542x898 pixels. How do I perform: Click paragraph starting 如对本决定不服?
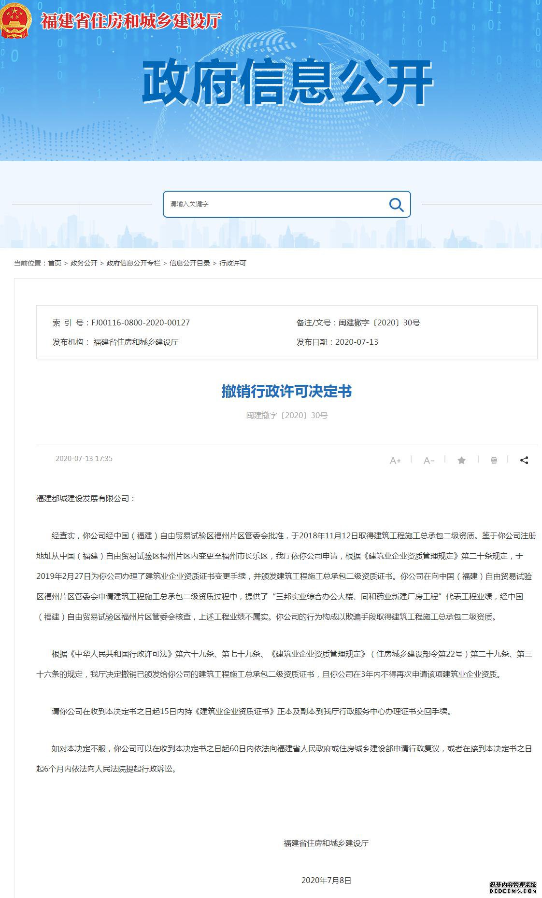[x=284, y=758]
